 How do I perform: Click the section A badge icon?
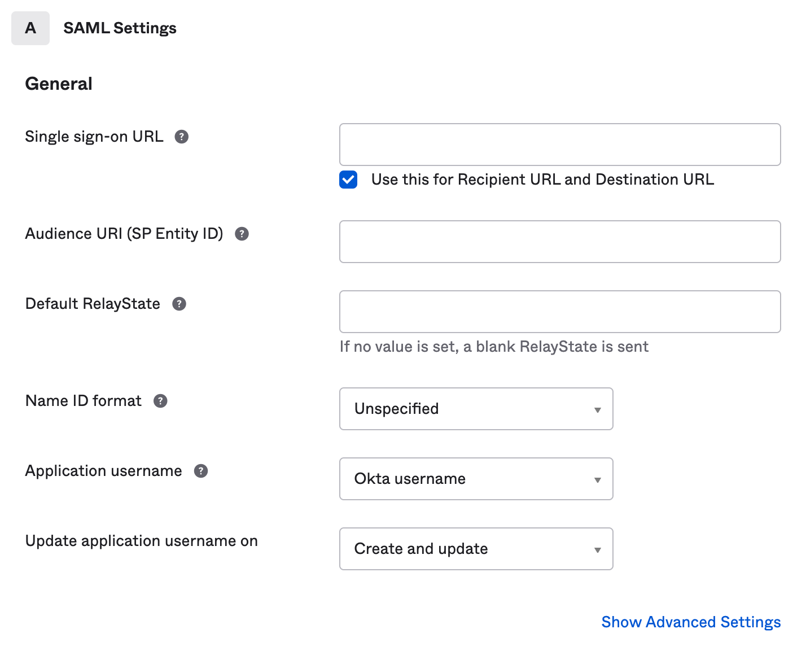point(30,28)
